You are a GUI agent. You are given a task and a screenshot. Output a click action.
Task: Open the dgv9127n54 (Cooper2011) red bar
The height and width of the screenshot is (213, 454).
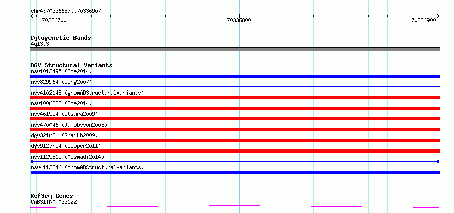(x=235, y=151)
